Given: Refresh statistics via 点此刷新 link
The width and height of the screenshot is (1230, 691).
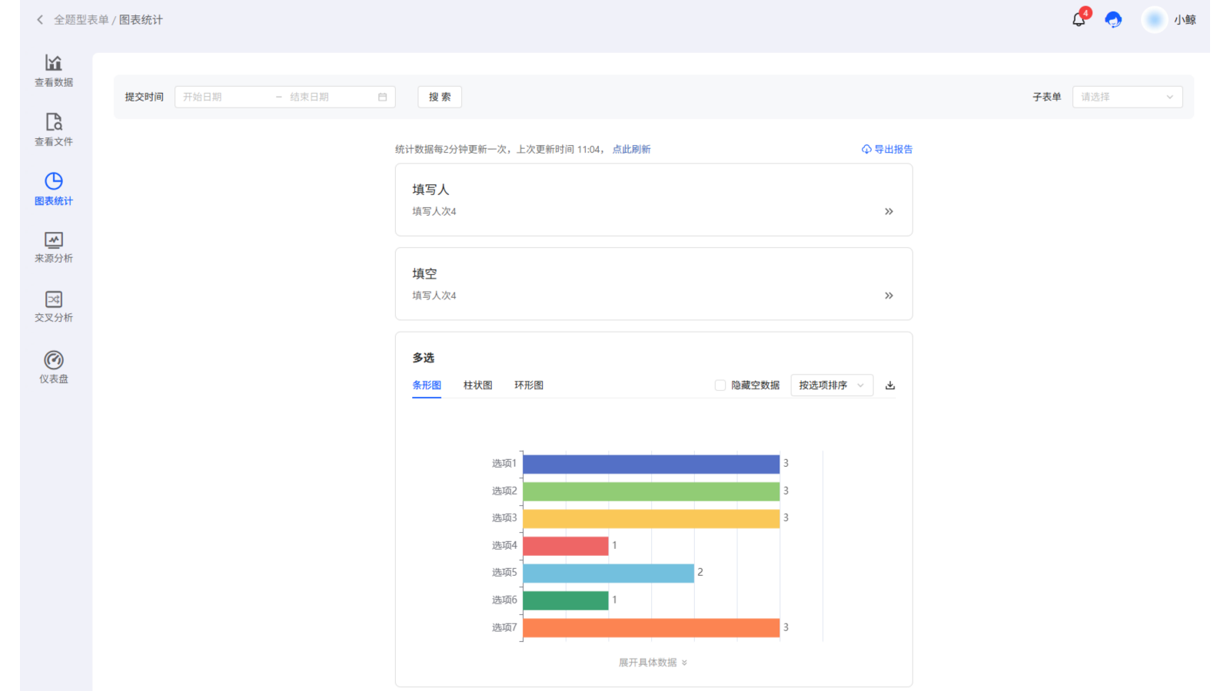Looking at the screenshot, I should [x=631, y=149].
